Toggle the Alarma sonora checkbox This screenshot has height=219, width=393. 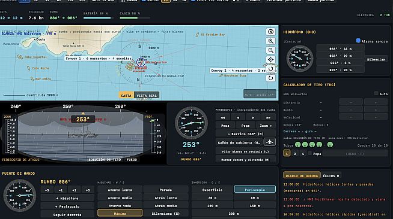coord(358,41)
